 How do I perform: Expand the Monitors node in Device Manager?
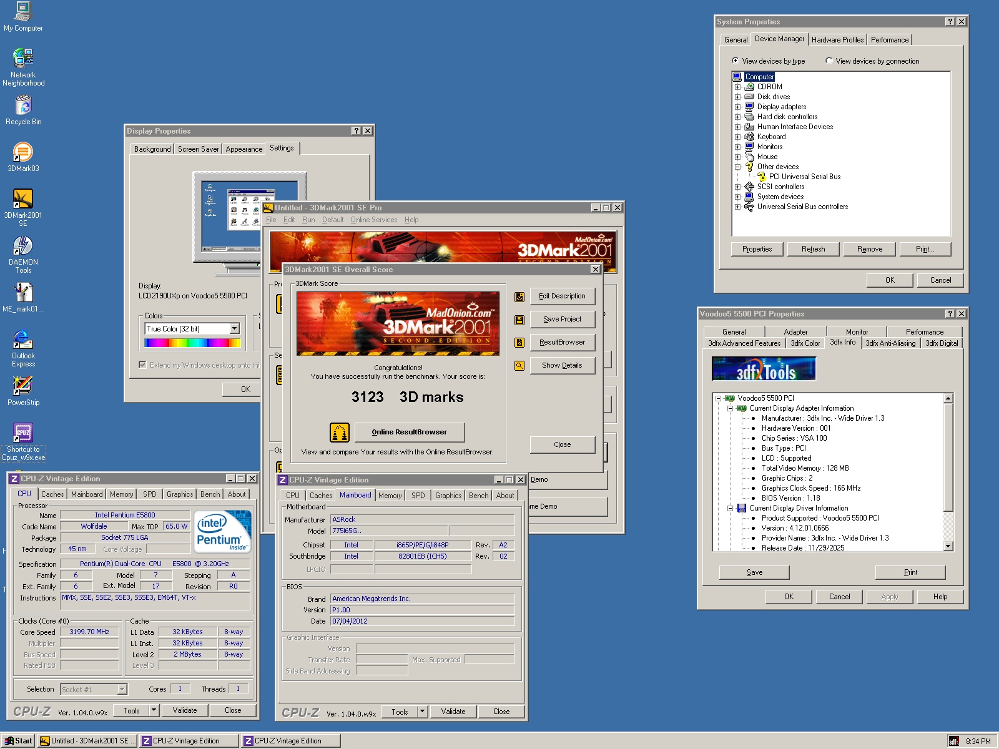(738, 147)
